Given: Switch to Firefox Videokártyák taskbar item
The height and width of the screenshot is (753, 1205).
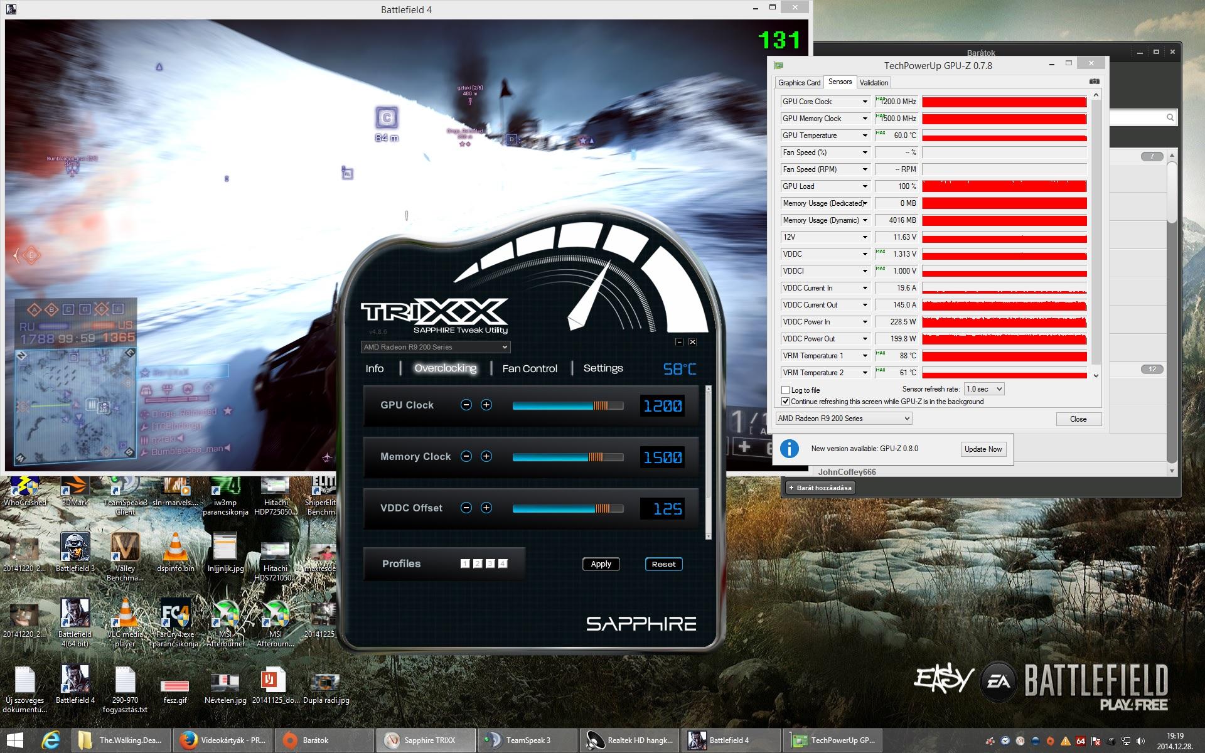Looking at the screenshot, I should click(x=223, y=740).
